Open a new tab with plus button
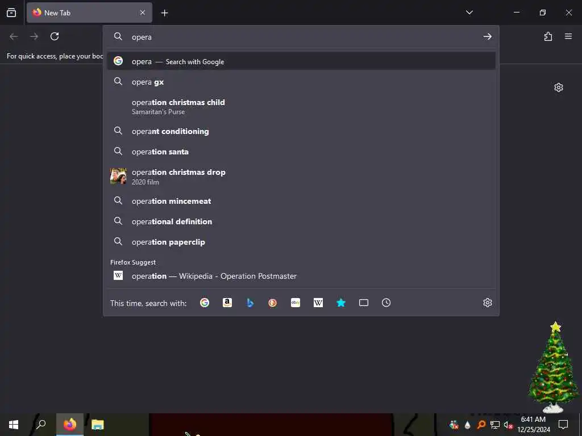This screenshot has width=582, height=436. pyautogui.click(x=164, y=13)
